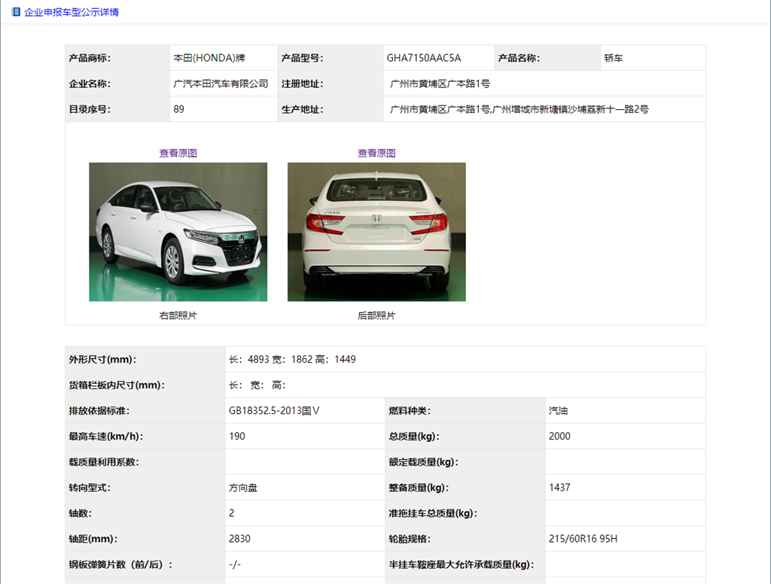This screenshot has width=771, height=584.
Task: Click the white Honda rear view thumbnail
Action: click(x=376, y=232)
